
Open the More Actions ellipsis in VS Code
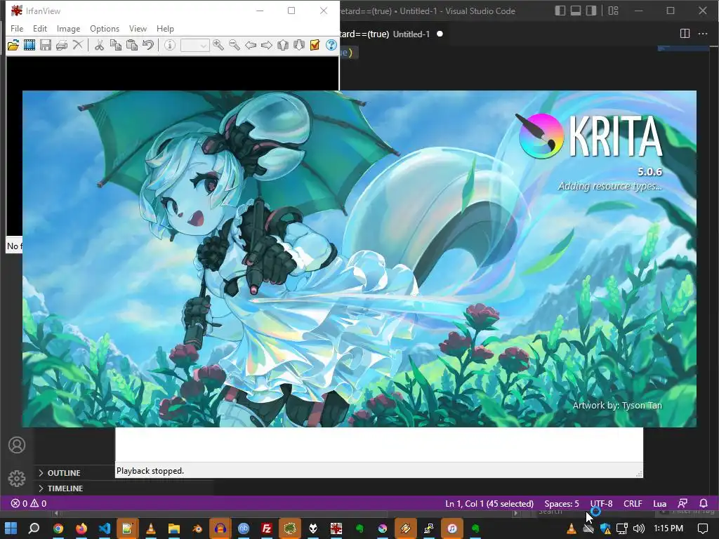[x=702, y=34]
